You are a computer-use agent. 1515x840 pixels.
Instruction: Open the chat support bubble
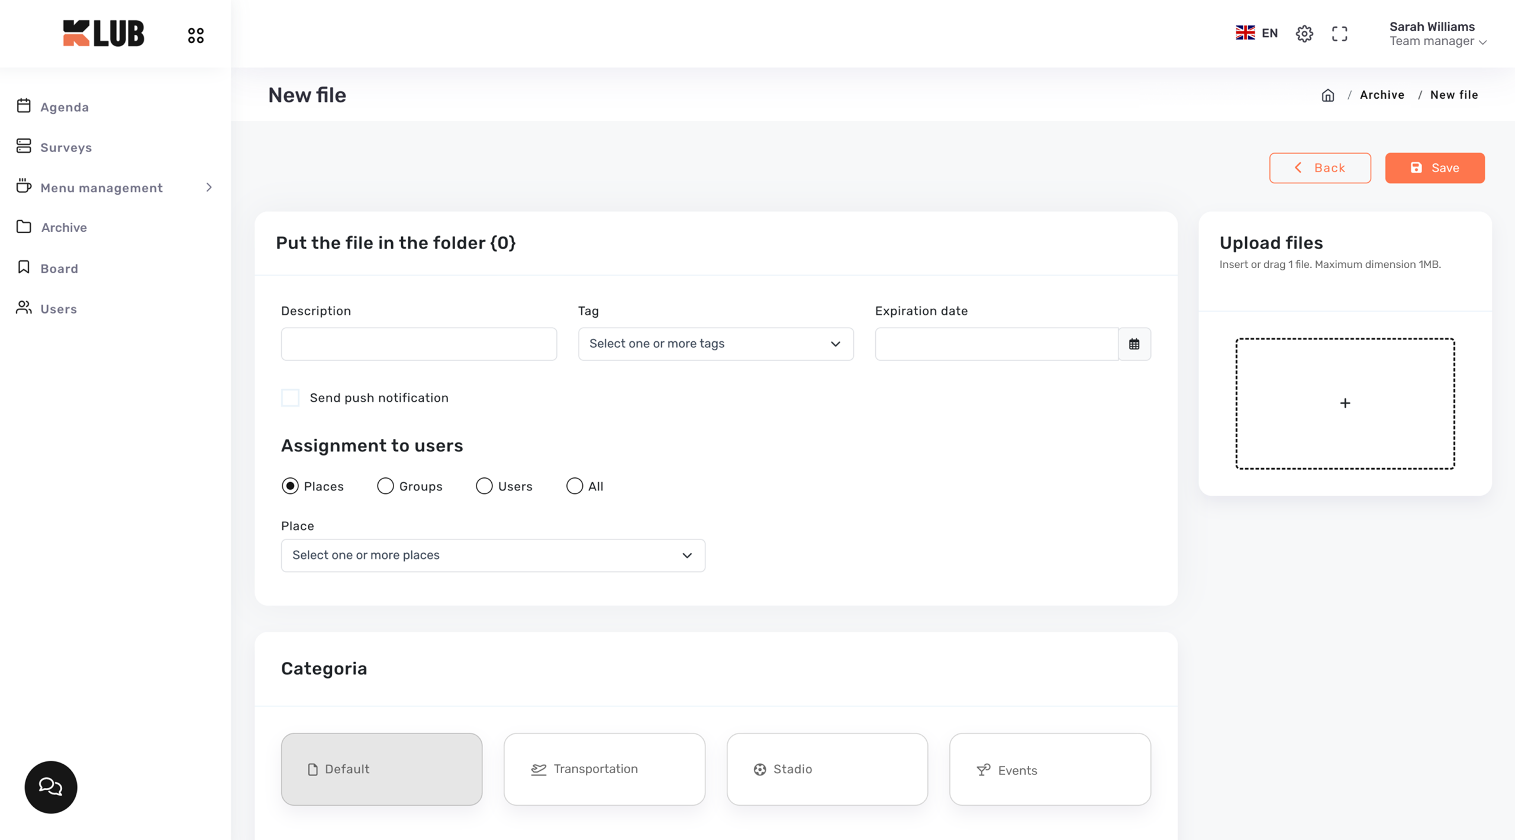51,787
